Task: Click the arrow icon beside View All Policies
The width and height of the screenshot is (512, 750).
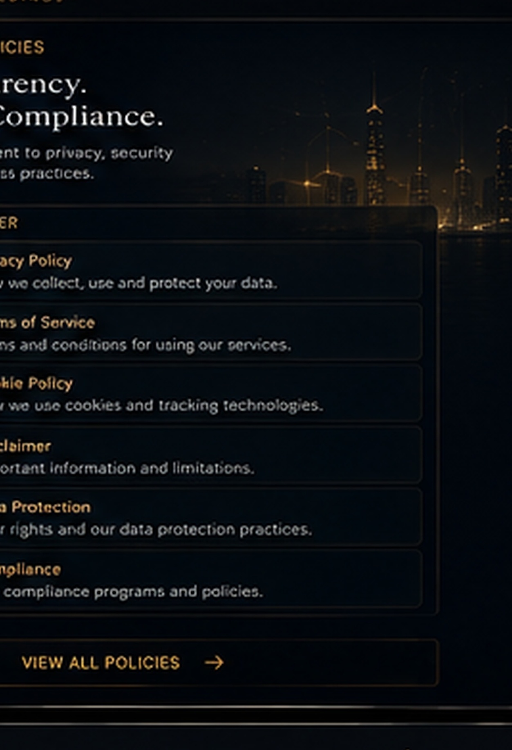Action: pos(214,663)
